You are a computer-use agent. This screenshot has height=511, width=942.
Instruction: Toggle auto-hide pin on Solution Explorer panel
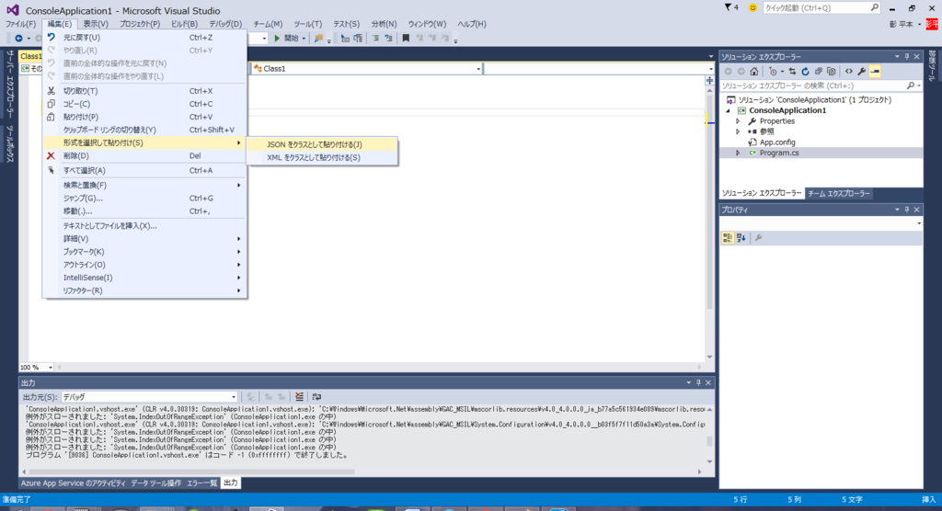click(x=906, y=56)
